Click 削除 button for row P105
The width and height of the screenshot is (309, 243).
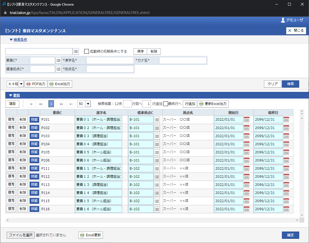pos(23,152)
